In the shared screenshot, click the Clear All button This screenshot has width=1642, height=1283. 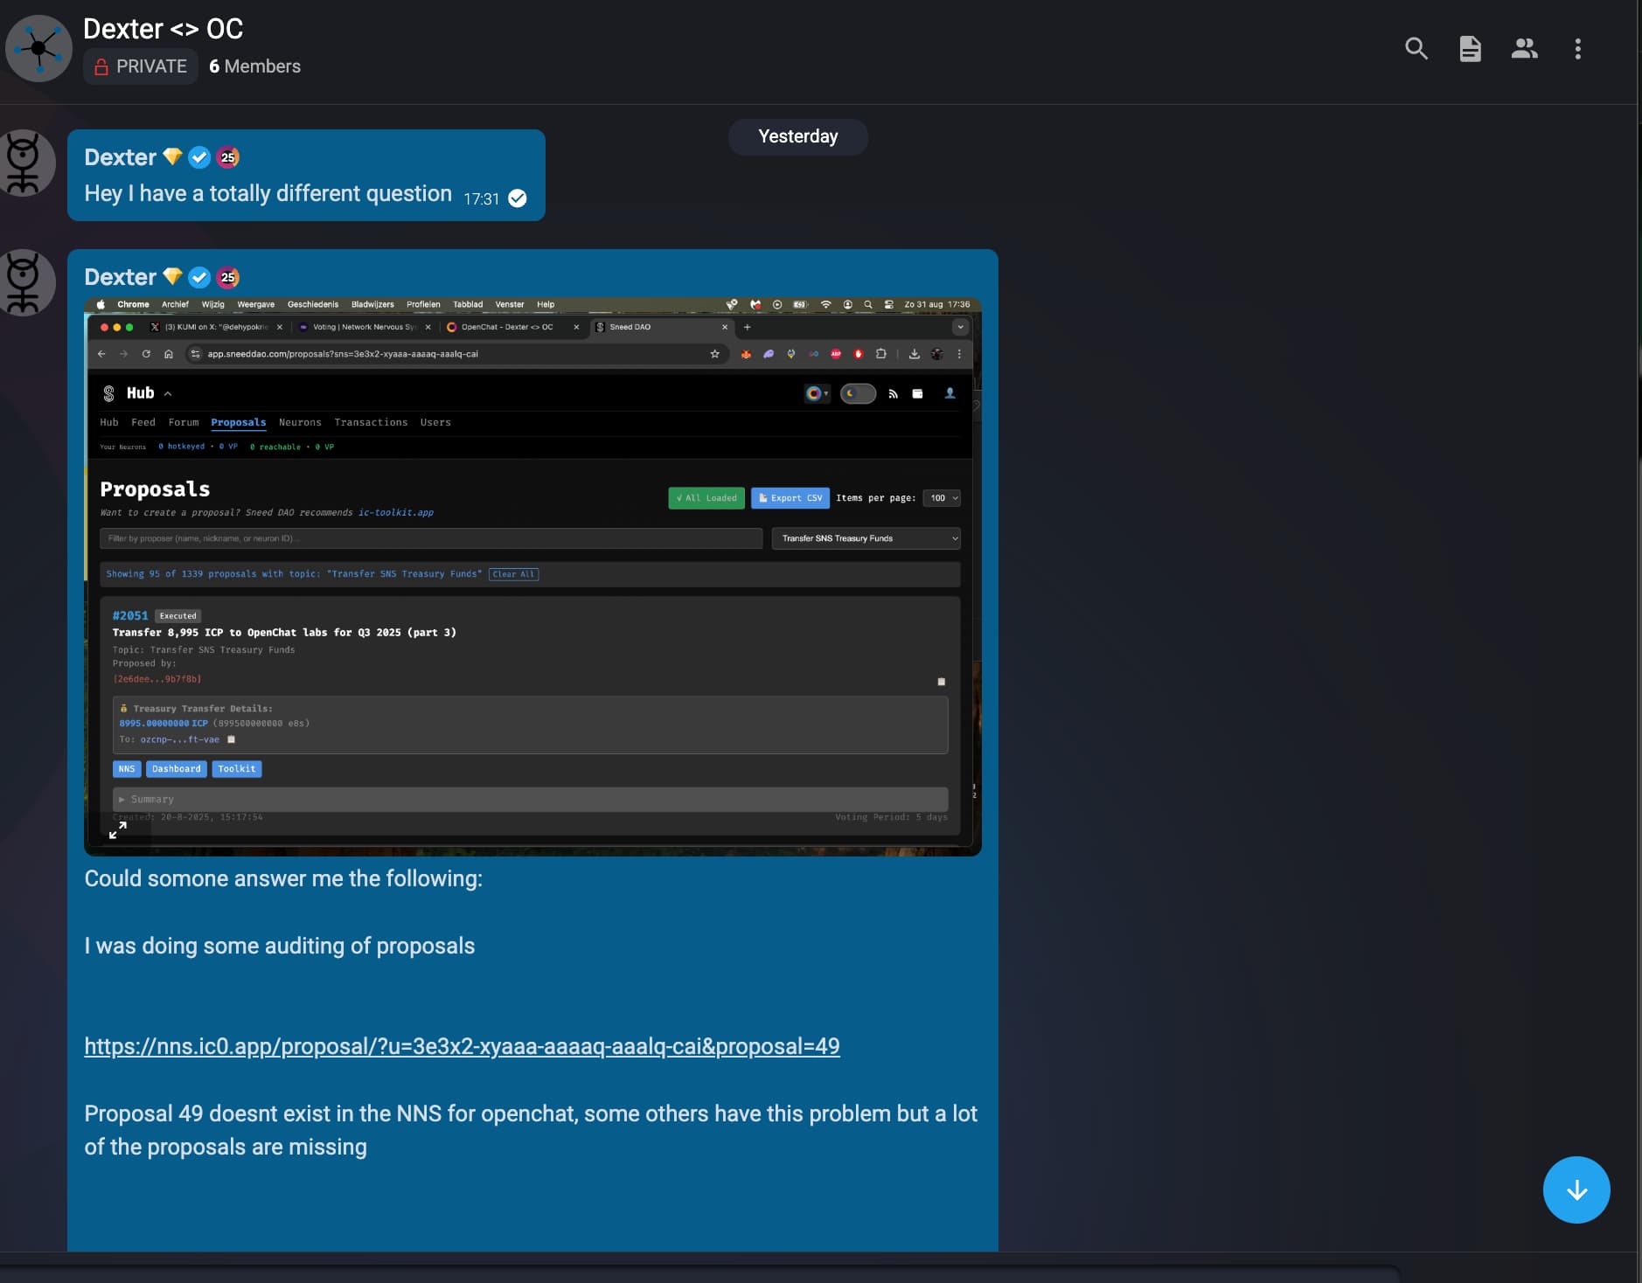tap(513, 574)
